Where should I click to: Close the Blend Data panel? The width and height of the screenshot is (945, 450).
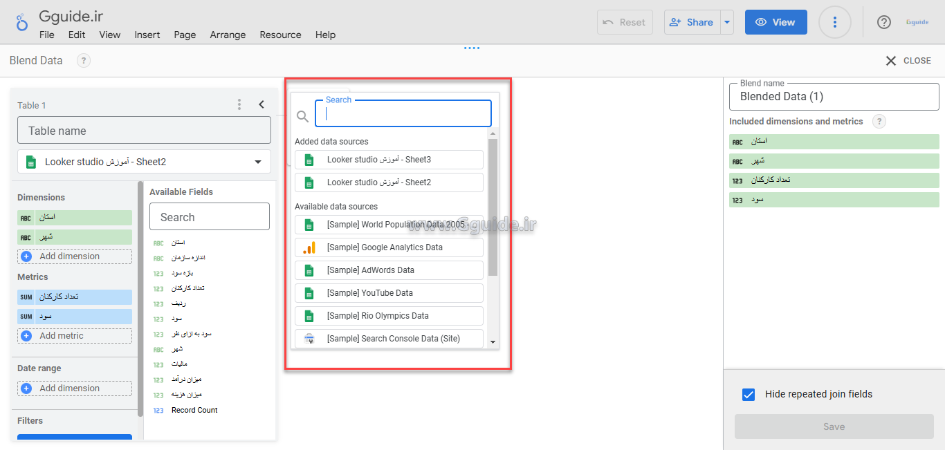[x=908, y=61]
